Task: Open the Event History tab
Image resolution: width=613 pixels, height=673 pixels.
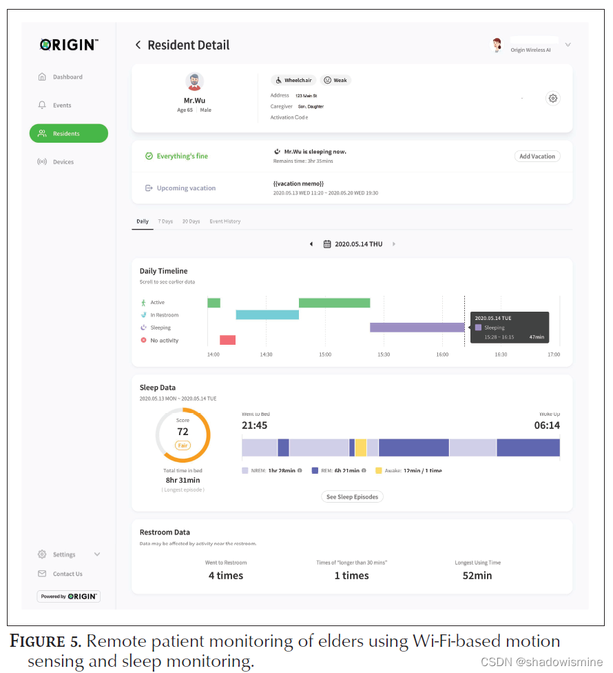Action: (x=225, y=221)
